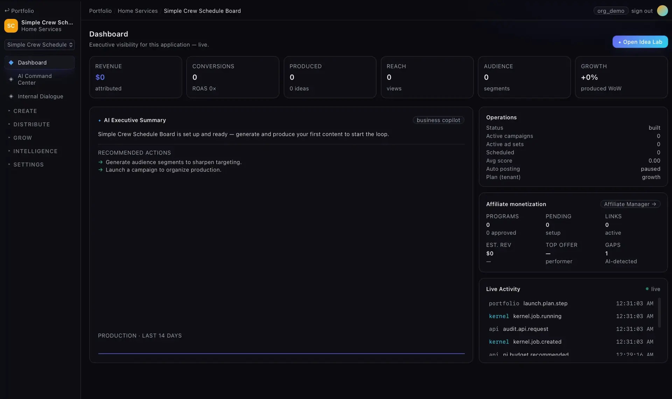Open the REVENUE metric card
The image size is (672, 399).
[135, 77]
